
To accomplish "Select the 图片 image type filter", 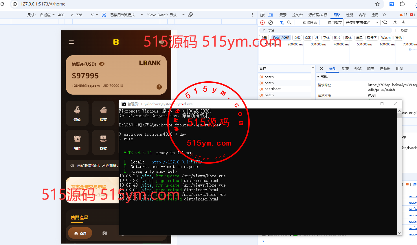I will point(337,38).
